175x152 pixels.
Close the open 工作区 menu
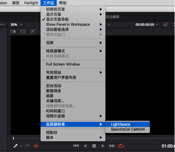click(49, 3)
